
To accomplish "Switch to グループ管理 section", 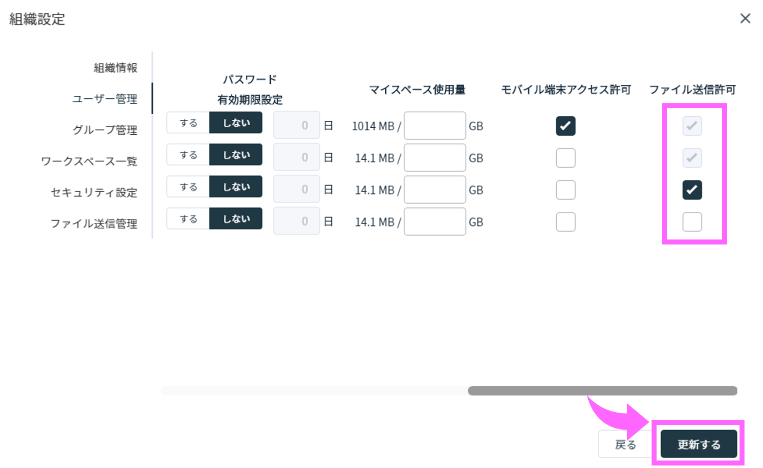I will click(105, 130).
